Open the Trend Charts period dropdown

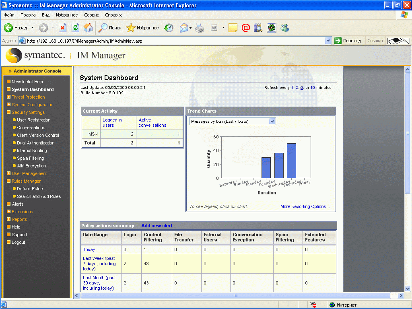(x=272, y=122)
